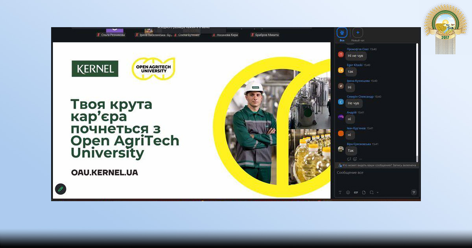Open 'Новый чат' with plus button
The image size is (472, 248).
point(358,33)
